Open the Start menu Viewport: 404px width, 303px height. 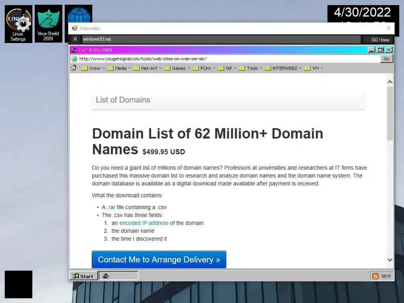83,276
